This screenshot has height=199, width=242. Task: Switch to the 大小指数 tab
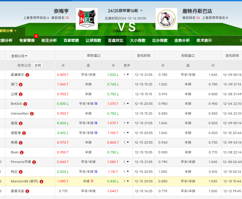tap(138, 41)
